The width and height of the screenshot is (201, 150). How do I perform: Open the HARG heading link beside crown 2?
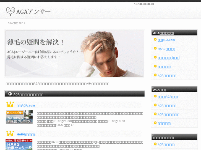[x=26, y=135]
